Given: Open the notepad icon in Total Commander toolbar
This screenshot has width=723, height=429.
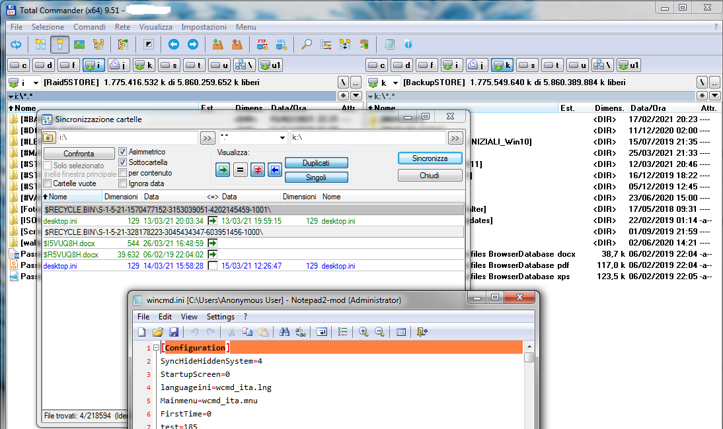Looking at the screenshot, I should (389, 45).
